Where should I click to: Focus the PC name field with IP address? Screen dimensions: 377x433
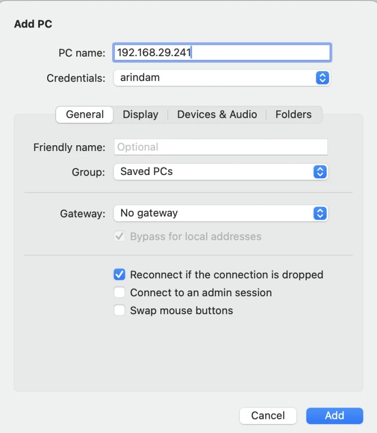click(x=222, y=52)
